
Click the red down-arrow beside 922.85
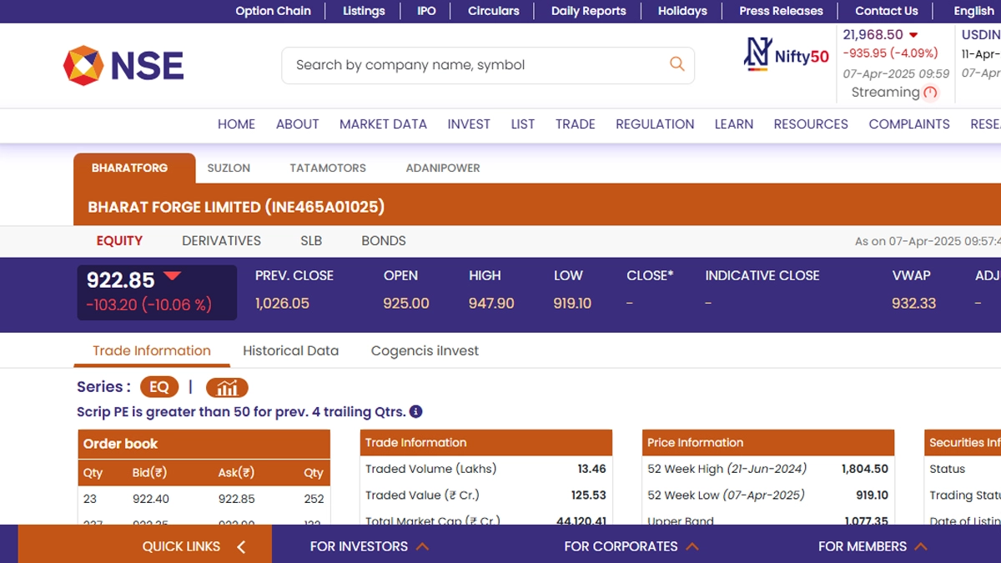172,276
